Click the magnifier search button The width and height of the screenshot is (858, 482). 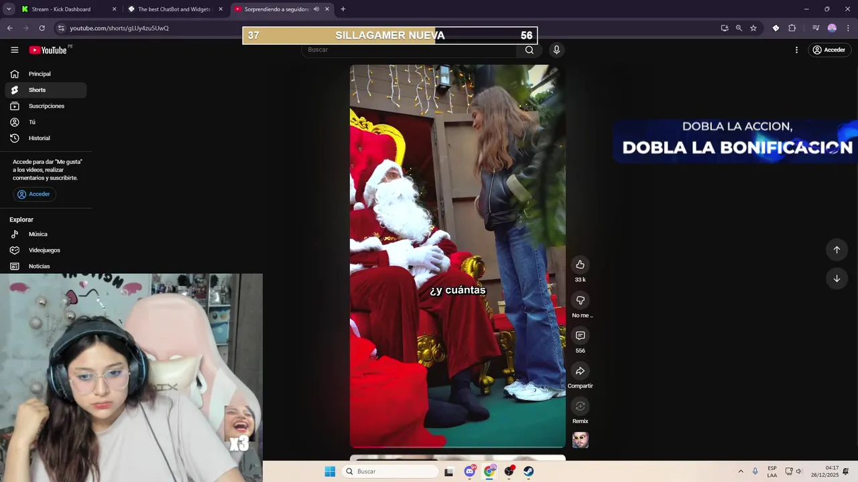pyautogui.click(x=530, y=50)
